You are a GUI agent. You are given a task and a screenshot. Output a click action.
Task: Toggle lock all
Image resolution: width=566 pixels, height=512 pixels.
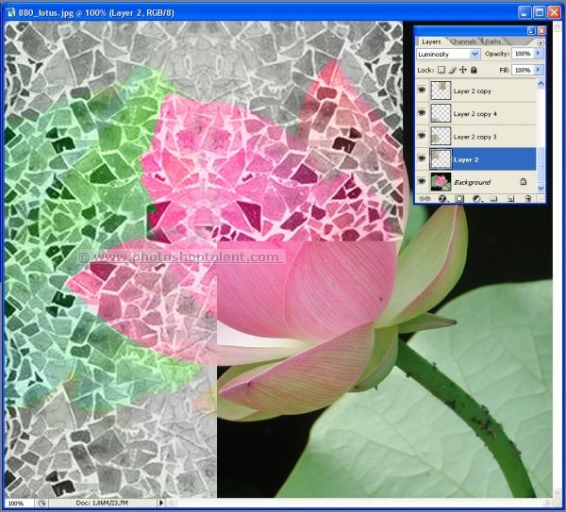[474, 70]
